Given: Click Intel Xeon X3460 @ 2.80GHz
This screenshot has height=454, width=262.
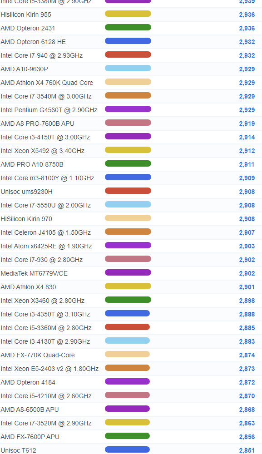Looking at the screenshot, I should click(43, 300).
